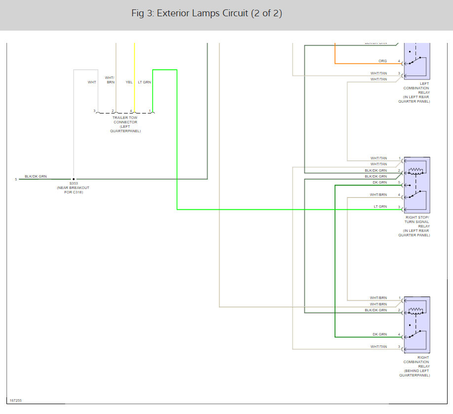This screenshot has height=414, width=453.
Task: Click the S353 splice junction dot
Action: coord(74,179)
